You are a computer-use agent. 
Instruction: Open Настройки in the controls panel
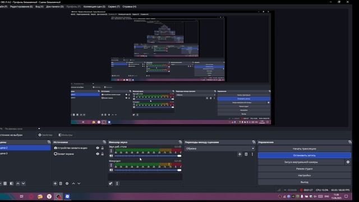(304, 175)
